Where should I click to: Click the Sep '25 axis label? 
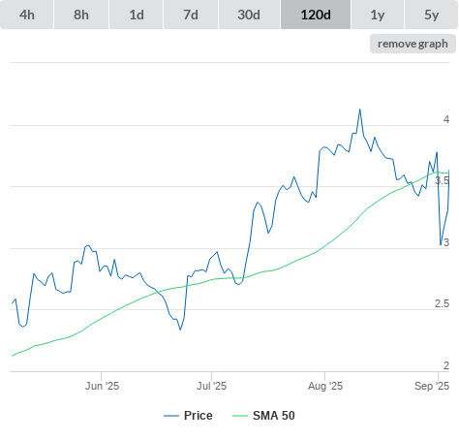point(432,386)
